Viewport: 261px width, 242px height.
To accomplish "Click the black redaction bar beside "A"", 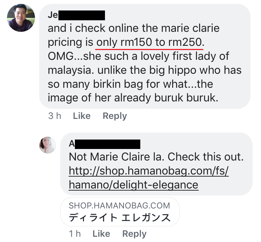I will coord(107,144).
